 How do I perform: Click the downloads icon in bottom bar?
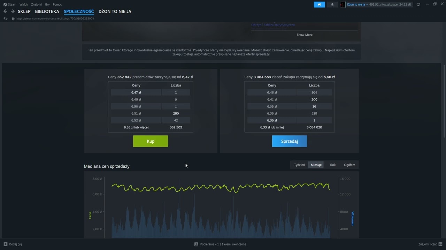[196, 244]
